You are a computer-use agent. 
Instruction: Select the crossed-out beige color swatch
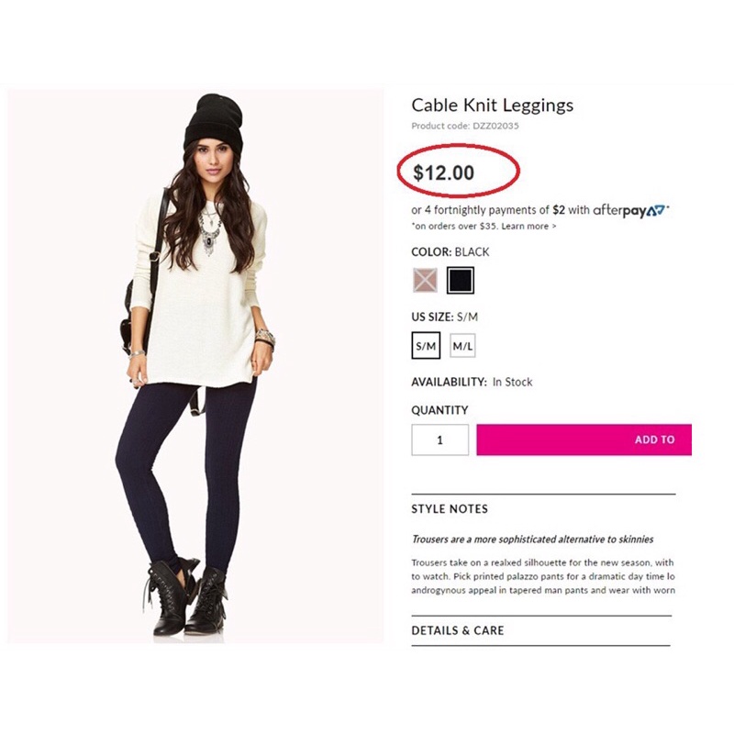425,280
